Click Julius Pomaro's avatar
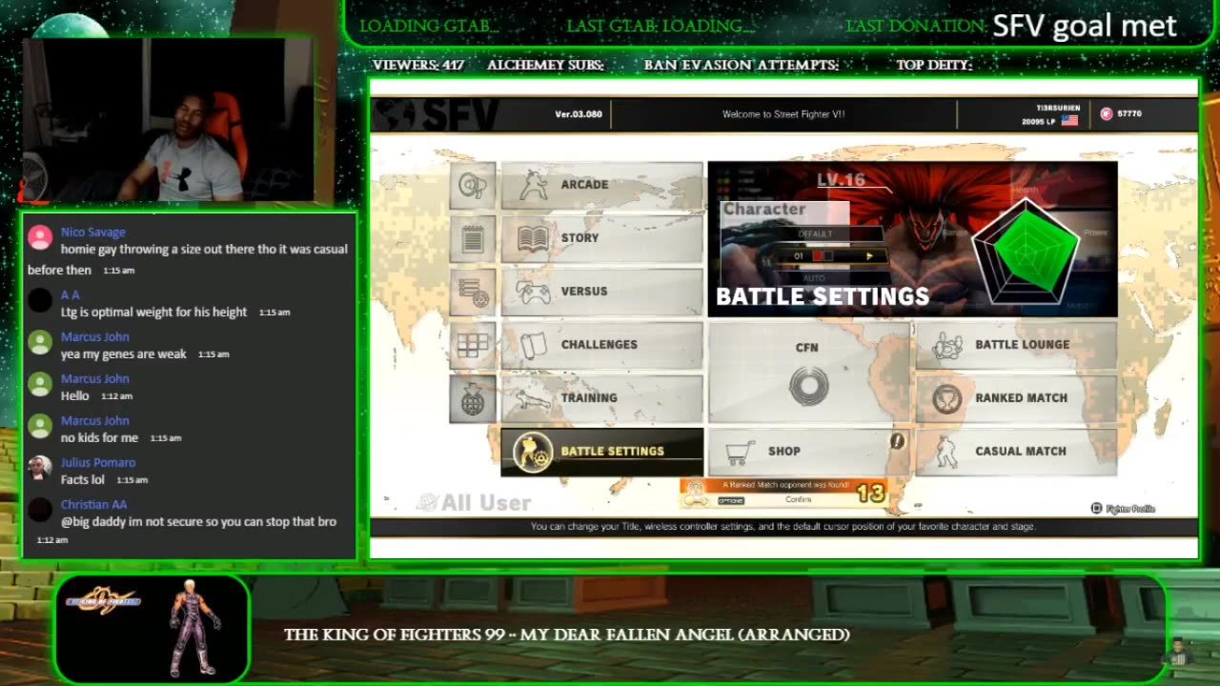Screen dimensions: 1220x686 click(40, 468)
